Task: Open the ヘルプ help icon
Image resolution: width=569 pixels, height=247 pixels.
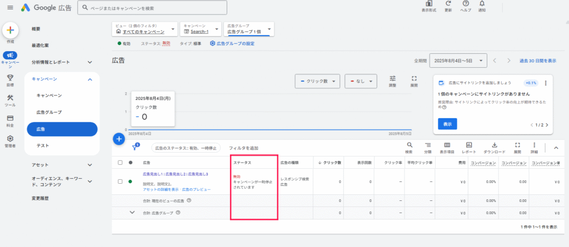Action: point(466,6)
